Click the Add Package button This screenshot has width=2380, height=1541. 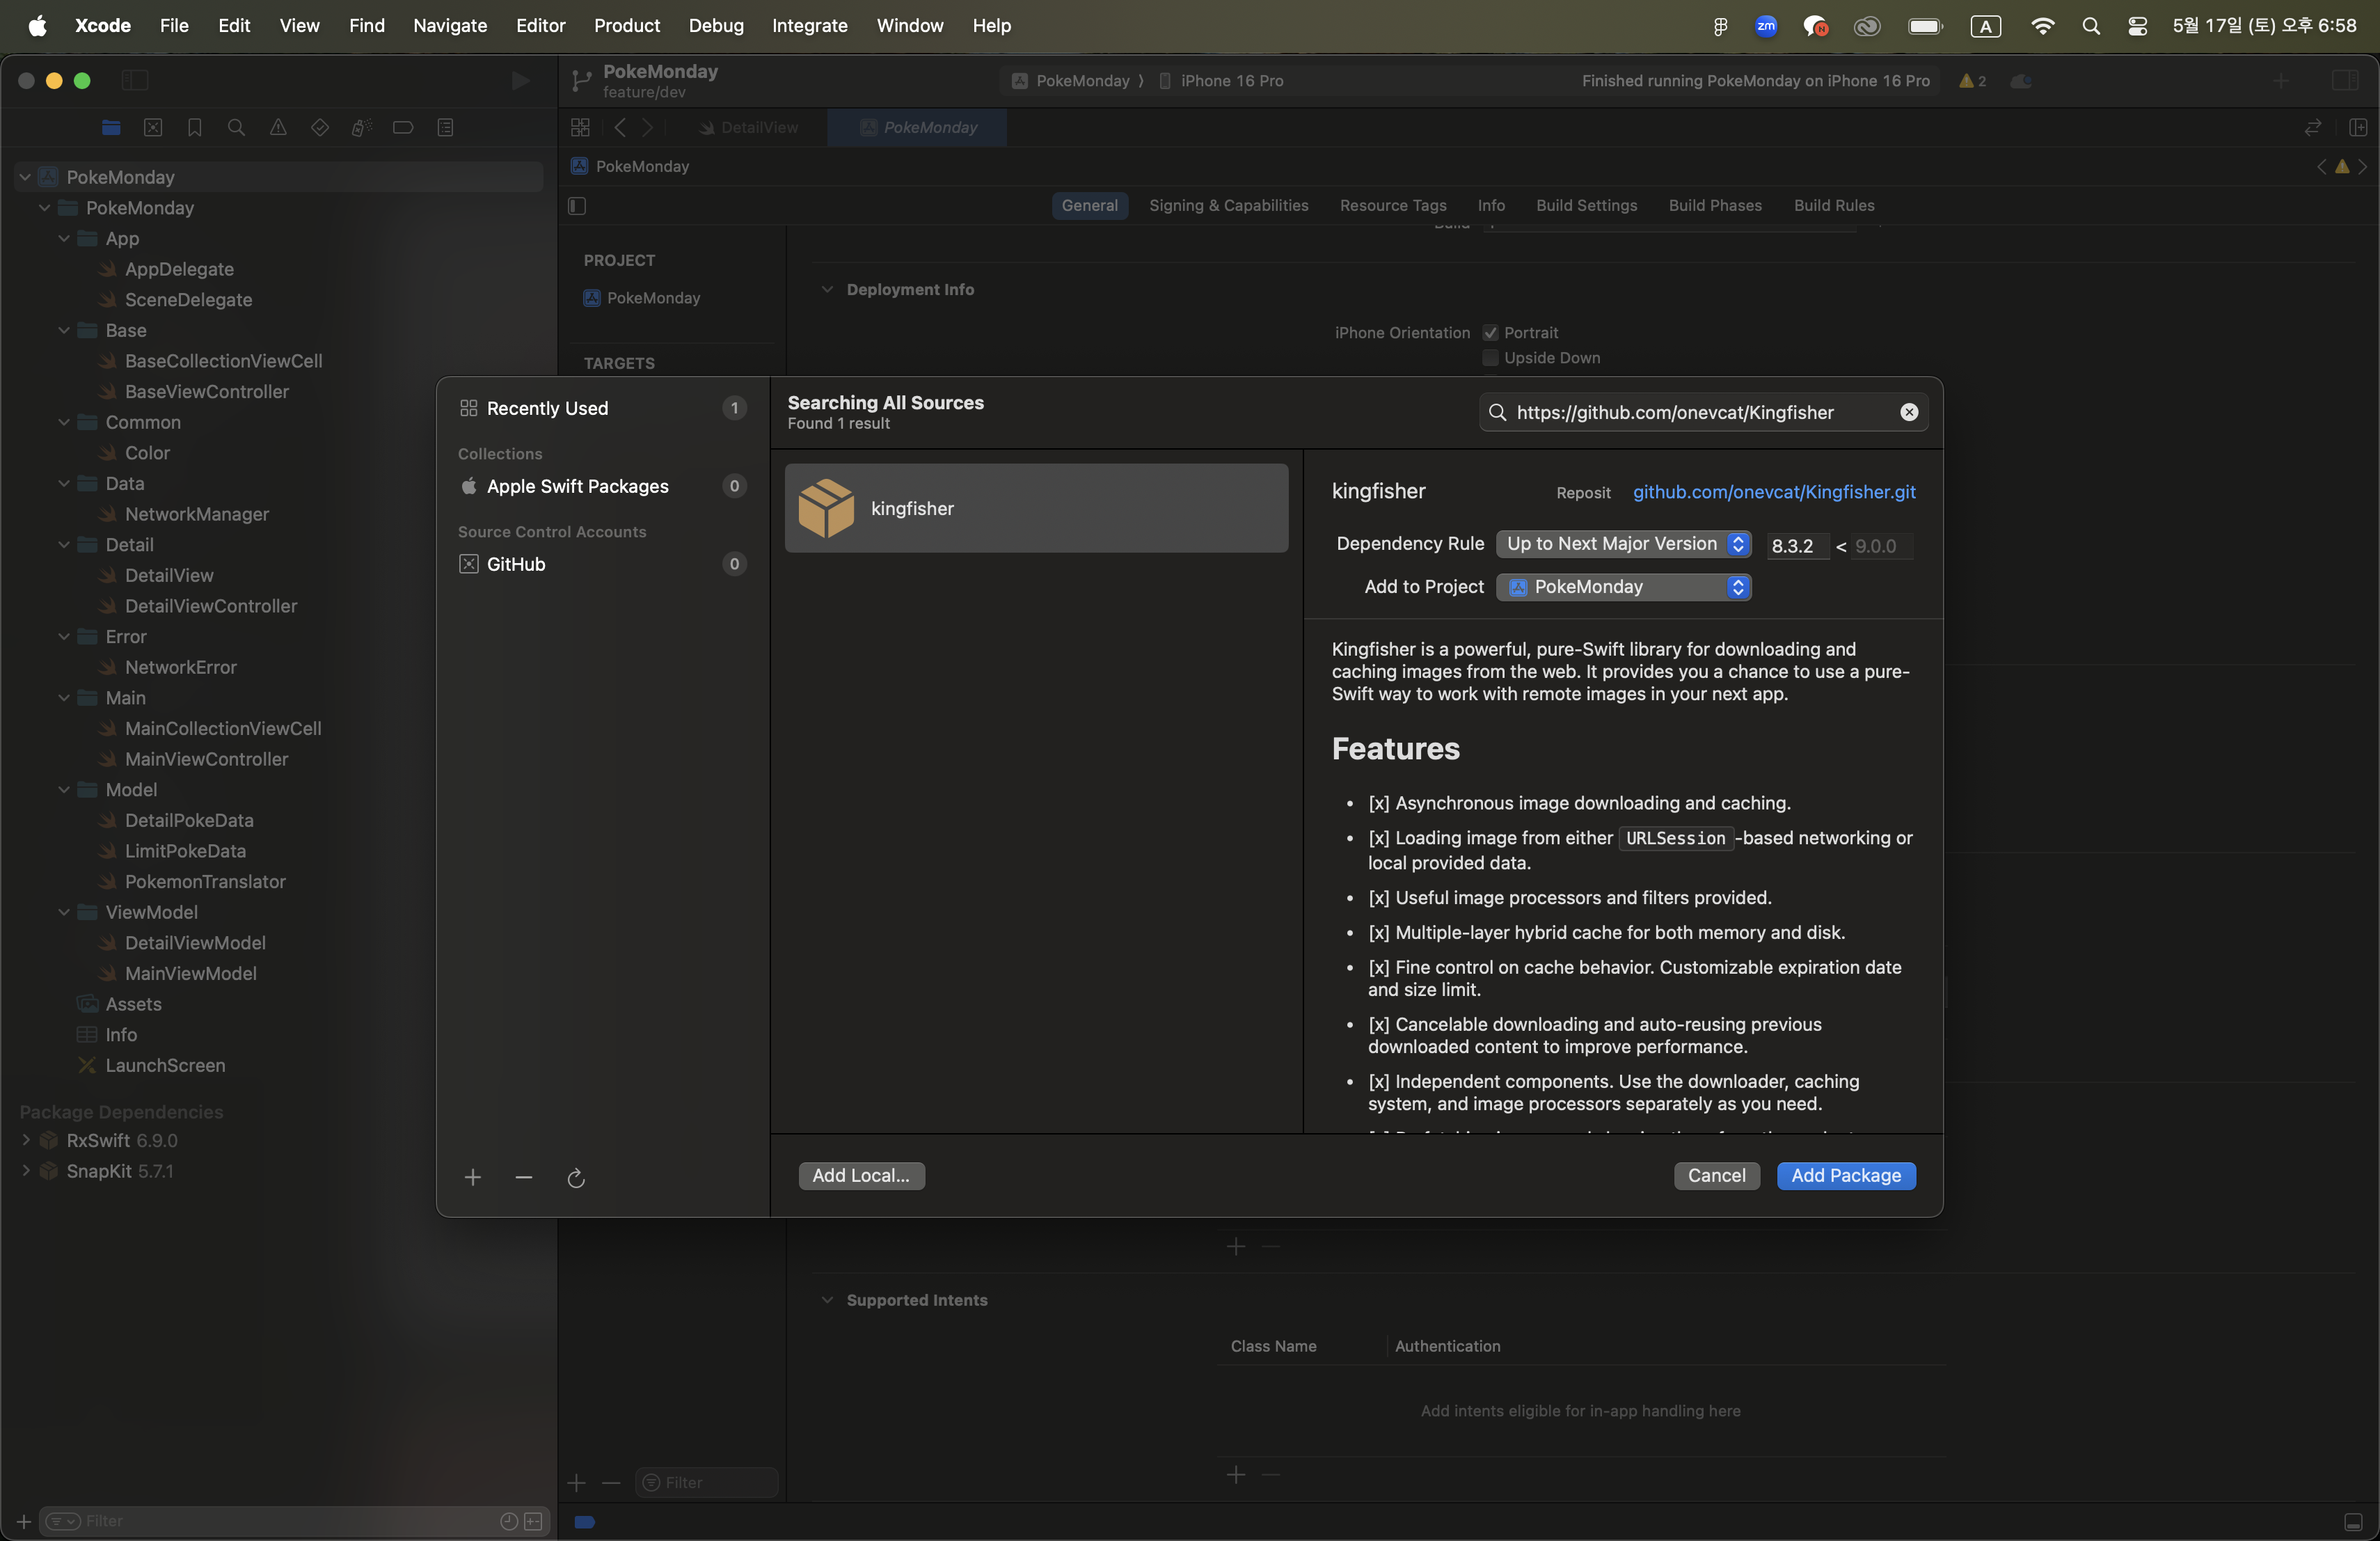(x=1845, y=1175)
